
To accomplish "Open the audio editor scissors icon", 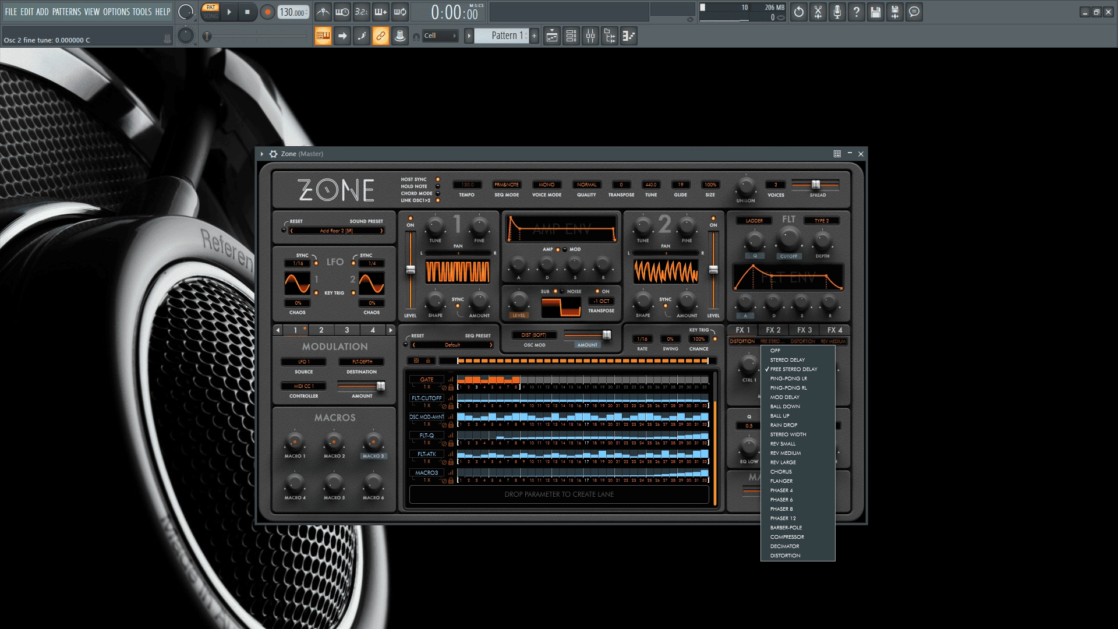I will click(x=818, y=12).
